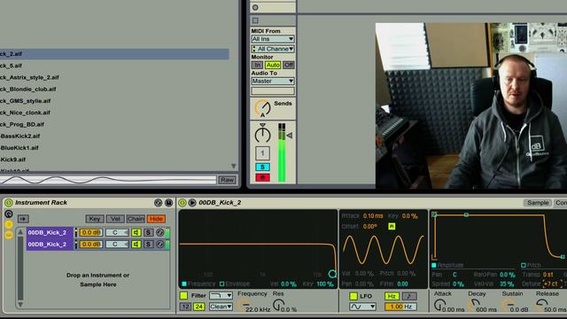Select ck_Astrix_style_2.aif in browser
Viewport: 567px width, 319px height.
[x=114, y=77]
